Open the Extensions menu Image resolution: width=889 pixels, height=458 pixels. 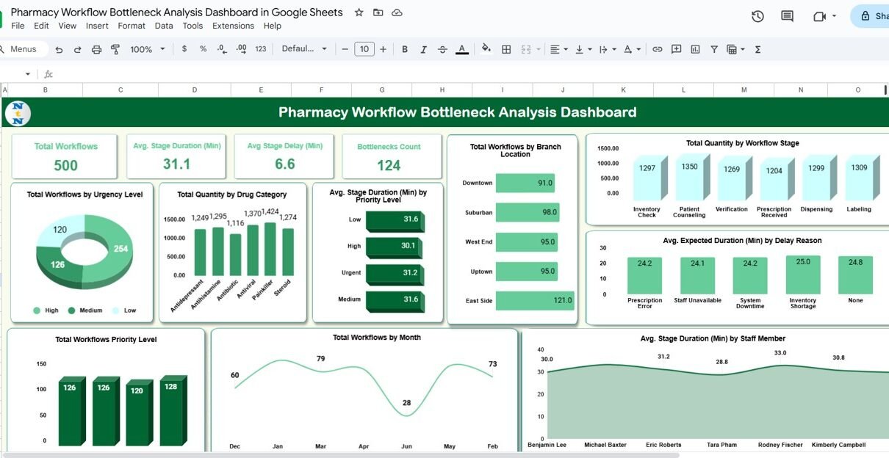[233, 26]
